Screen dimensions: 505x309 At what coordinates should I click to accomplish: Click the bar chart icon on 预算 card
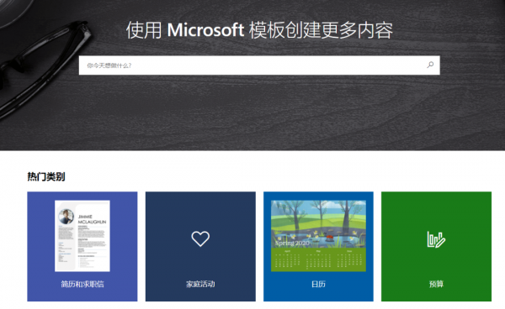[436, 239]
